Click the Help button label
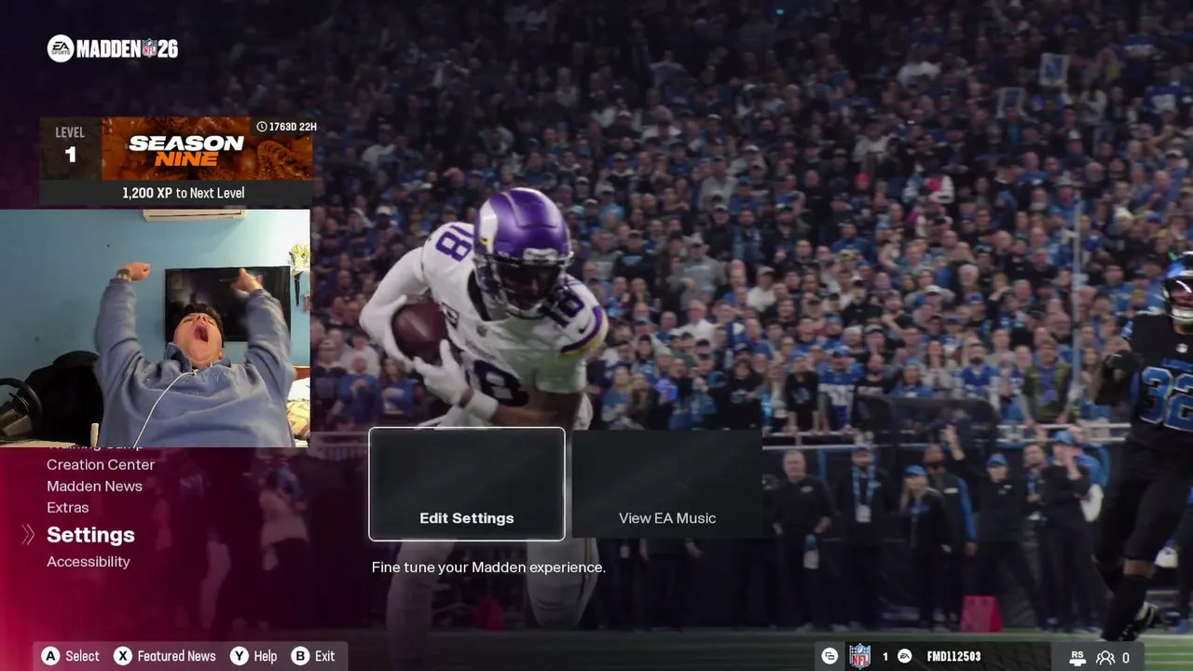The image size is (1193, 671). (266, 656)
